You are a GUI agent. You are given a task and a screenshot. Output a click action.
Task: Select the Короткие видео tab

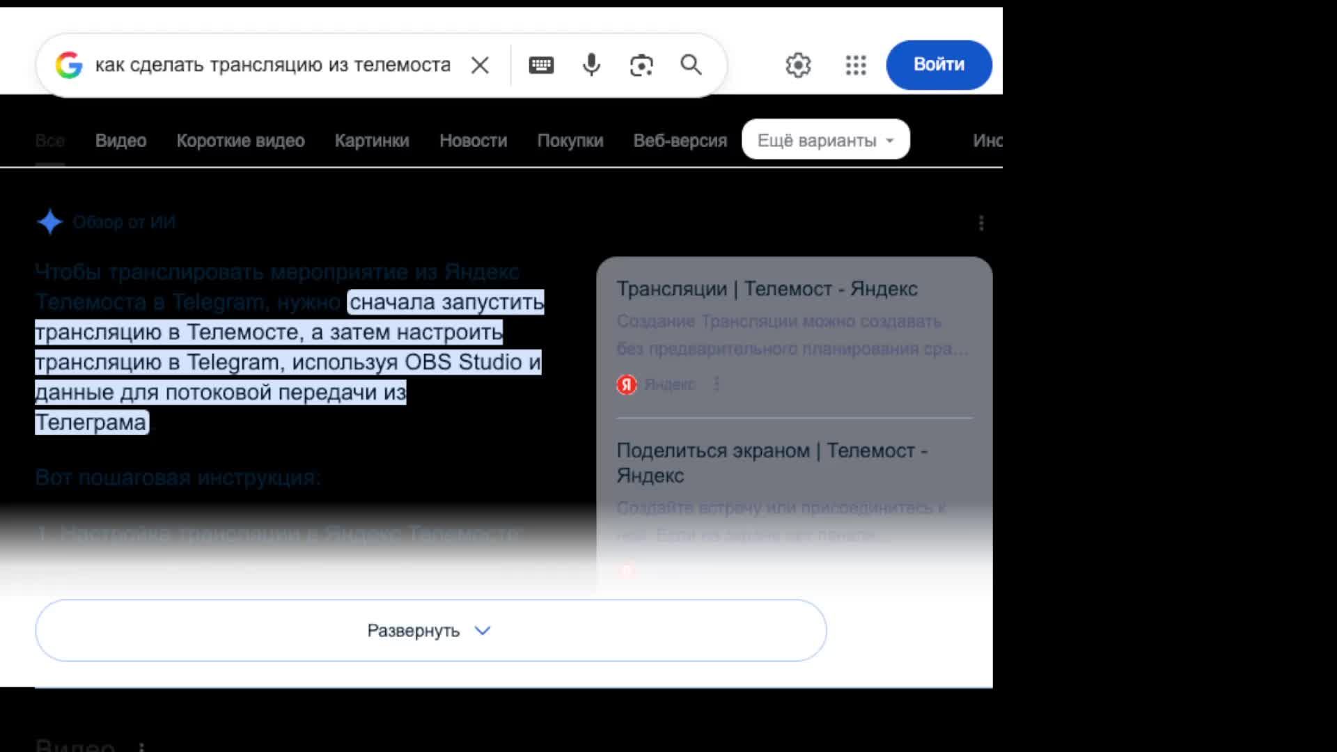pos(240,141)
